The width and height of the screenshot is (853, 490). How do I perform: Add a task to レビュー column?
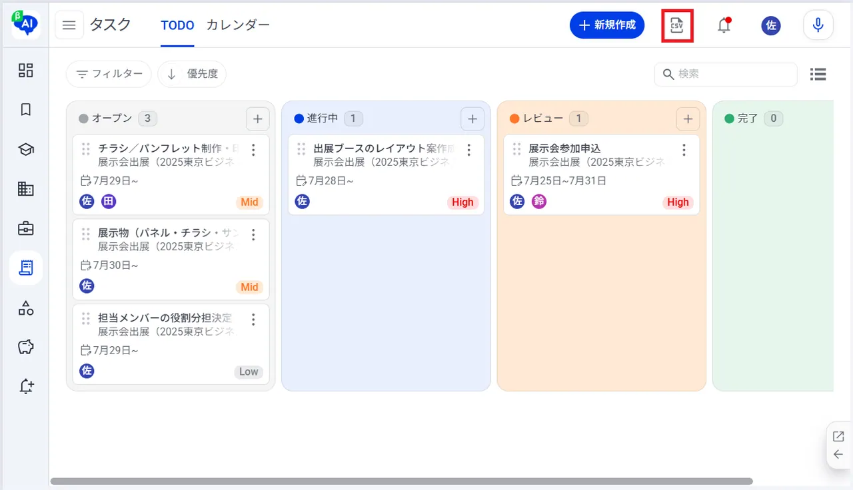(x=688, y=119)
